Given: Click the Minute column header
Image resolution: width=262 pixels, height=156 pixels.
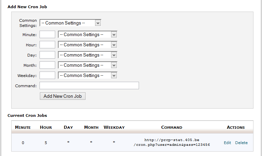Looking at the screenshot, I should pyautogui.click(x=23, y=127).
